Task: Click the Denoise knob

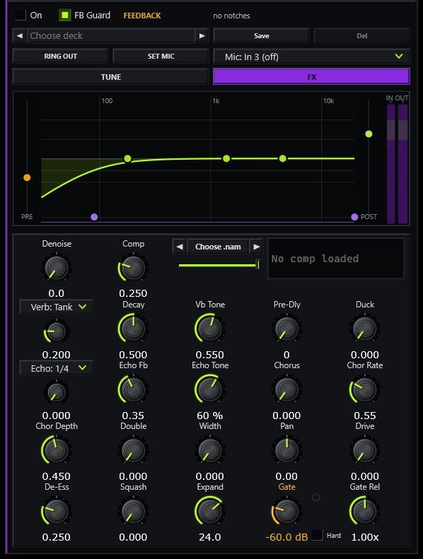Action: (57, 268)
